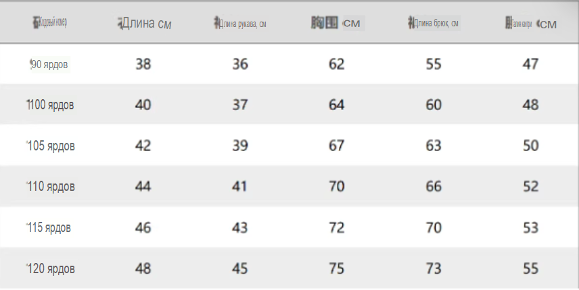Click the 'Длина рукава, см' column header
Screen dimensions: 579x290
pos(240,24)
